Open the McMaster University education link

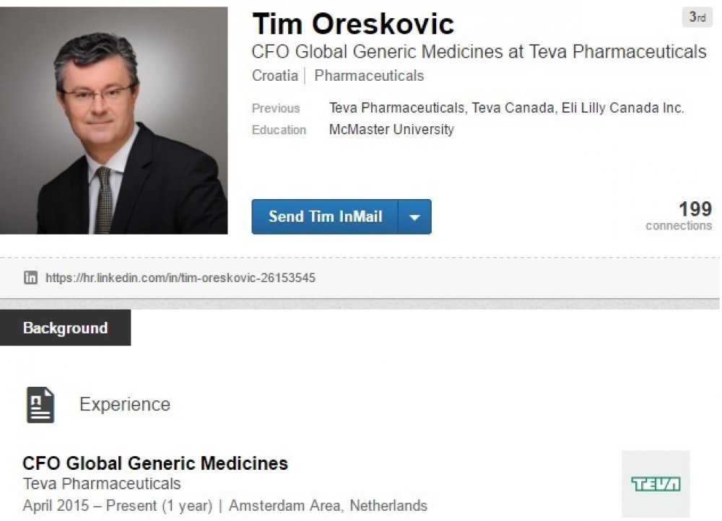click(391, 130)
